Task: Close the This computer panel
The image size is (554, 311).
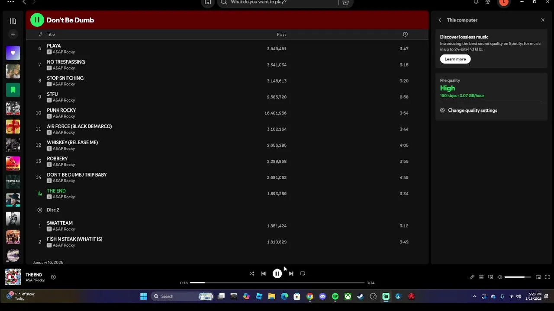Action: pos(543,20)
